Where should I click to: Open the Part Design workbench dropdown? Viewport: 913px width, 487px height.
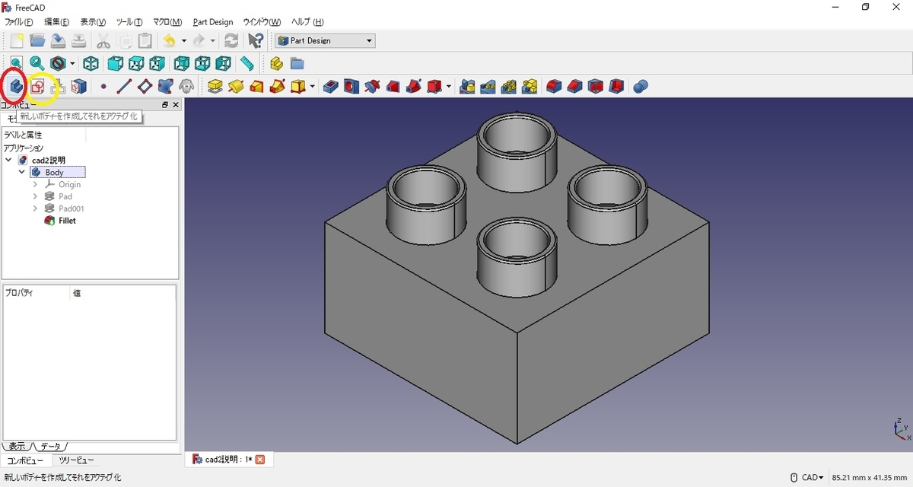325,40
